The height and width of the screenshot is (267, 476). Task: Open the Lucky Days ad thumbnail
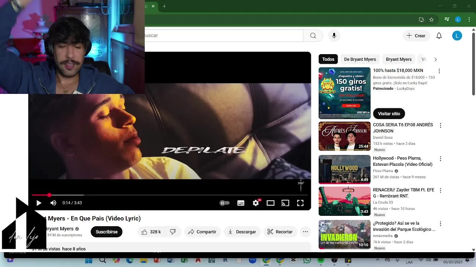click(x=345, y=93)
